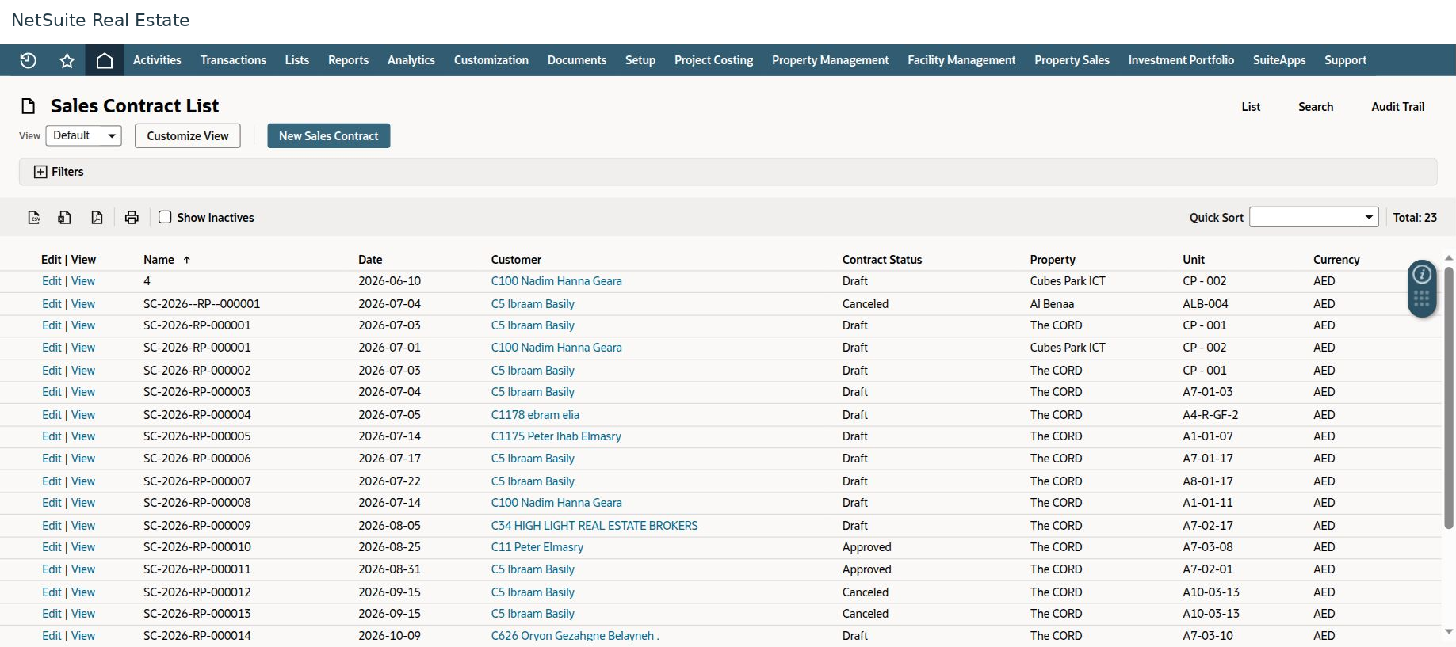This screenshot has height=647, width=1456.
Task: Export the list to Excel
Action: click(x=65, y=217)
